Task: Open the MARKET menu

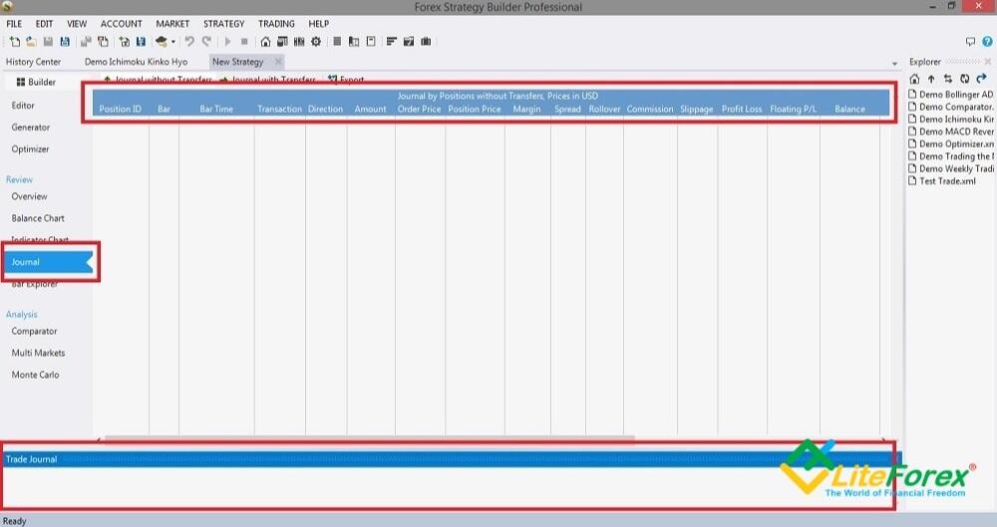Action: [x=172, y=24]
